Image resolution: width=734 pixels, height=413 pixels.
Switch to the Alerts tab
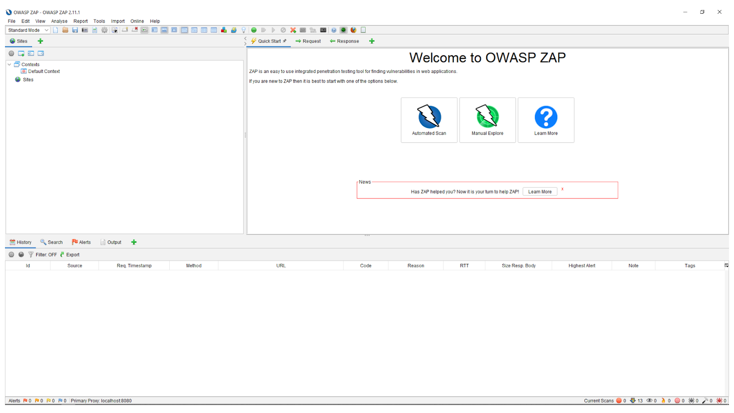point(81,242)
